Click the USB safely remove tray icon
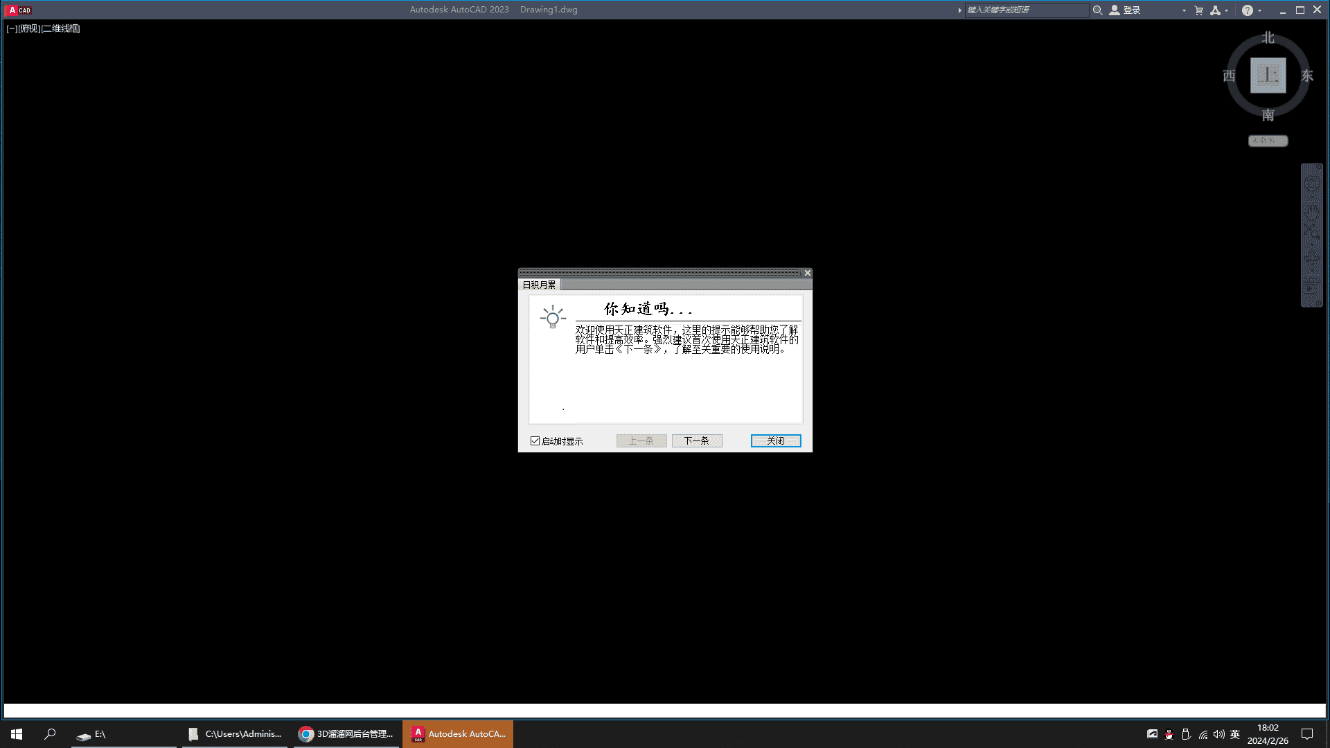 click(x=1185, y=734)
